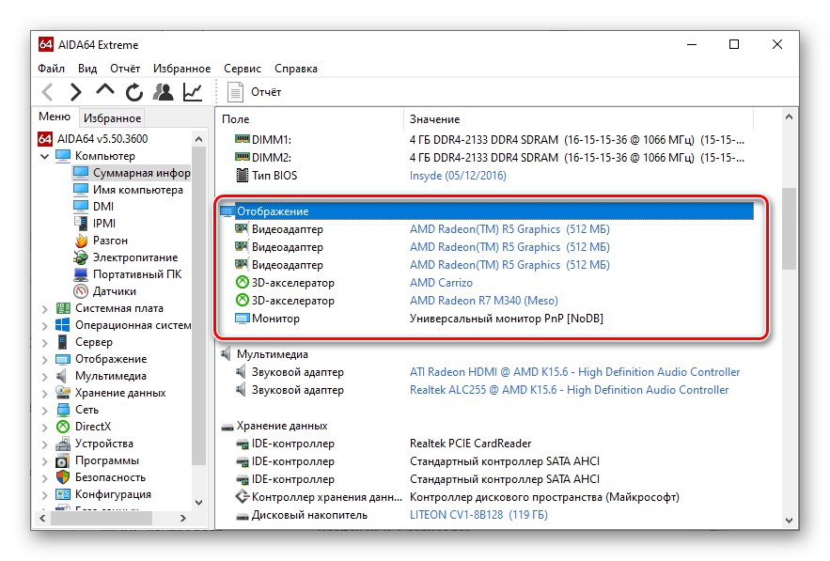Collapse the Компьютер tree node

click(x=45, y=156)
